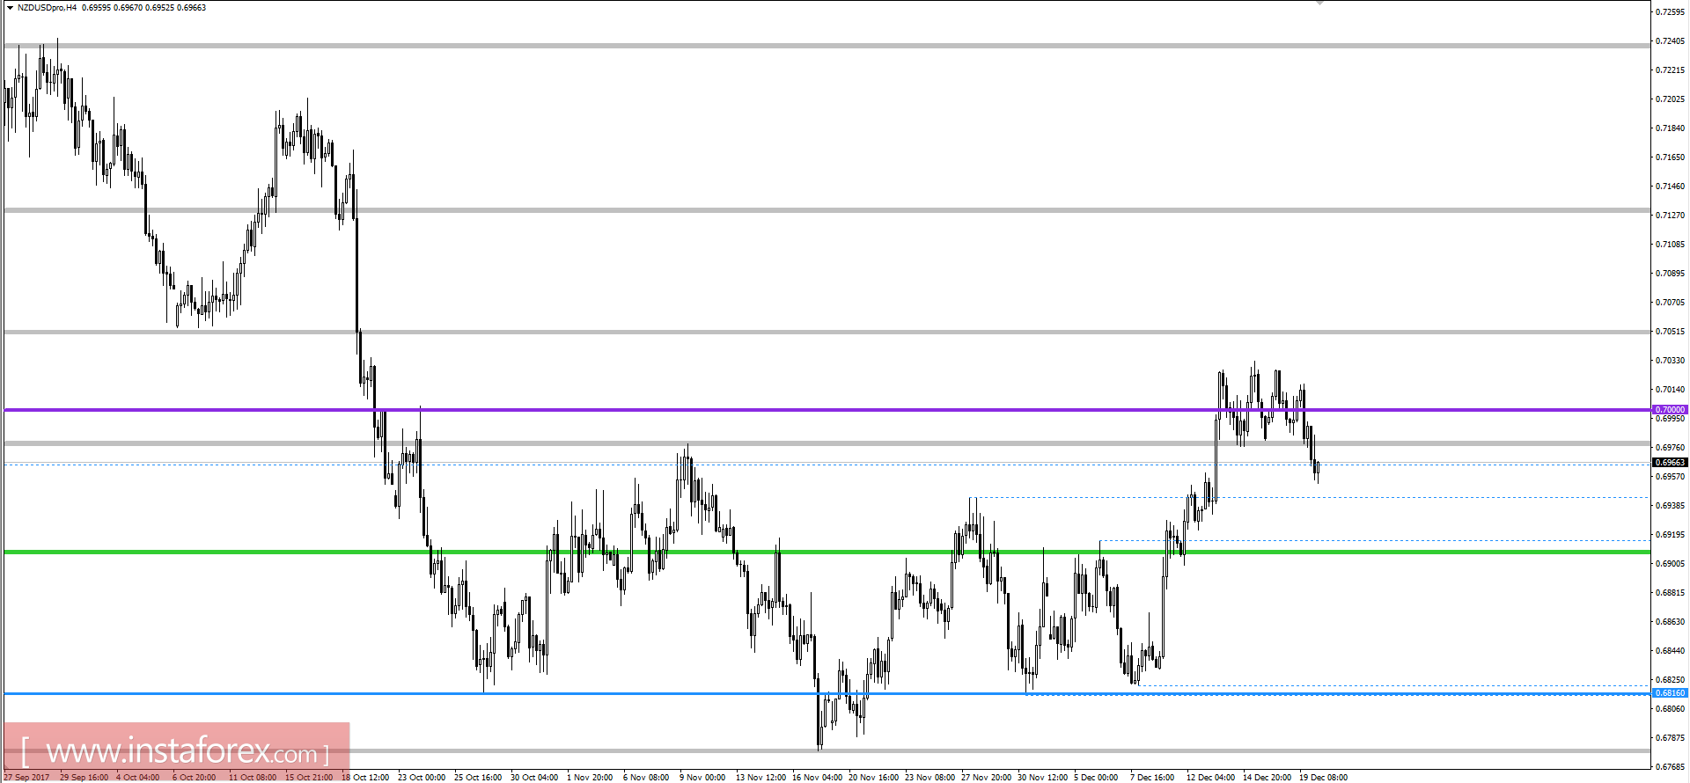Click the 20 Nov 16:00 time label

coord(874,777)
